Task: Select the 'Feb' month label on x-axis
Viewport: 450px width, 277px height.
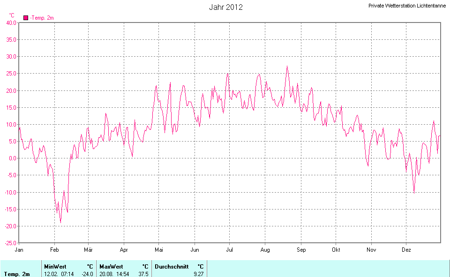Action: [54, 250]
